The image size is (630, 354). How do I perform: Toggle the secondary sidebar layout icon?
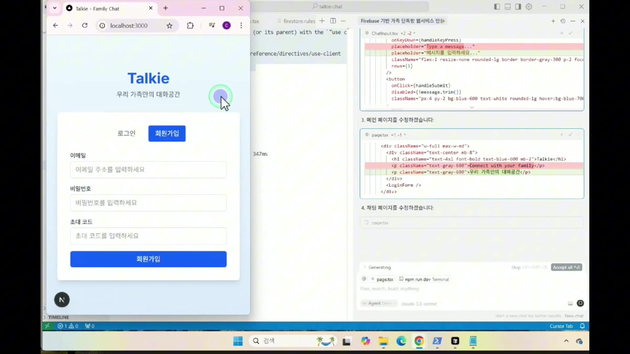pos(518,7)
